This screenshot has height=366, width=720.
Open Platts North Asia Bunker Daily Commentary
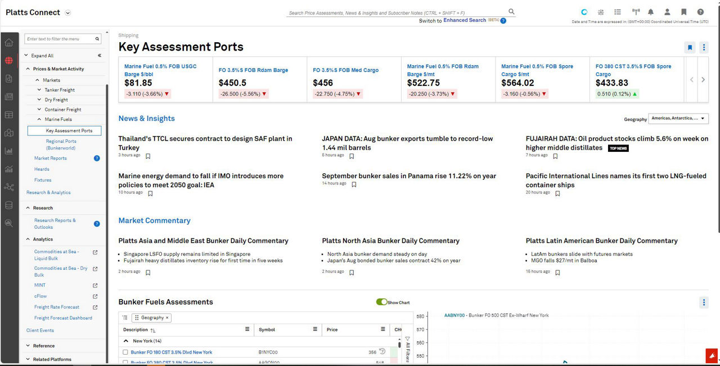pos(390,241)
